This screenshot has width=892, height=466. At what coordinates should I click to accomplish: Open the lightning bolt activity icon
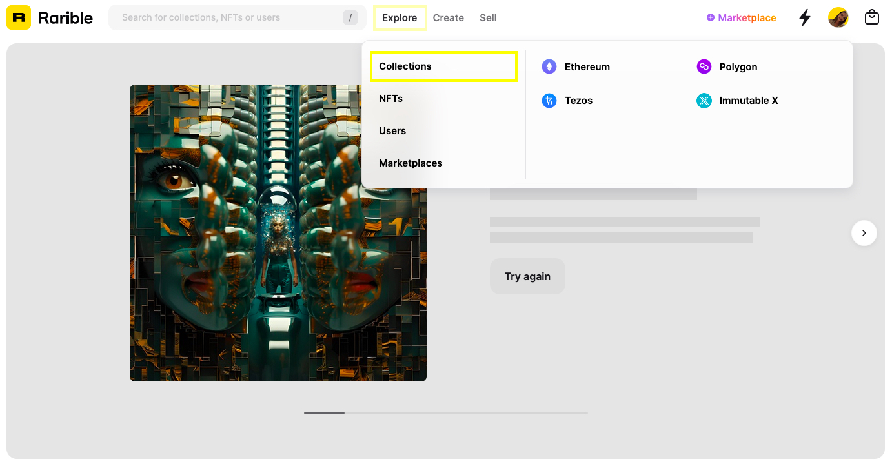(x=805, y=17)
